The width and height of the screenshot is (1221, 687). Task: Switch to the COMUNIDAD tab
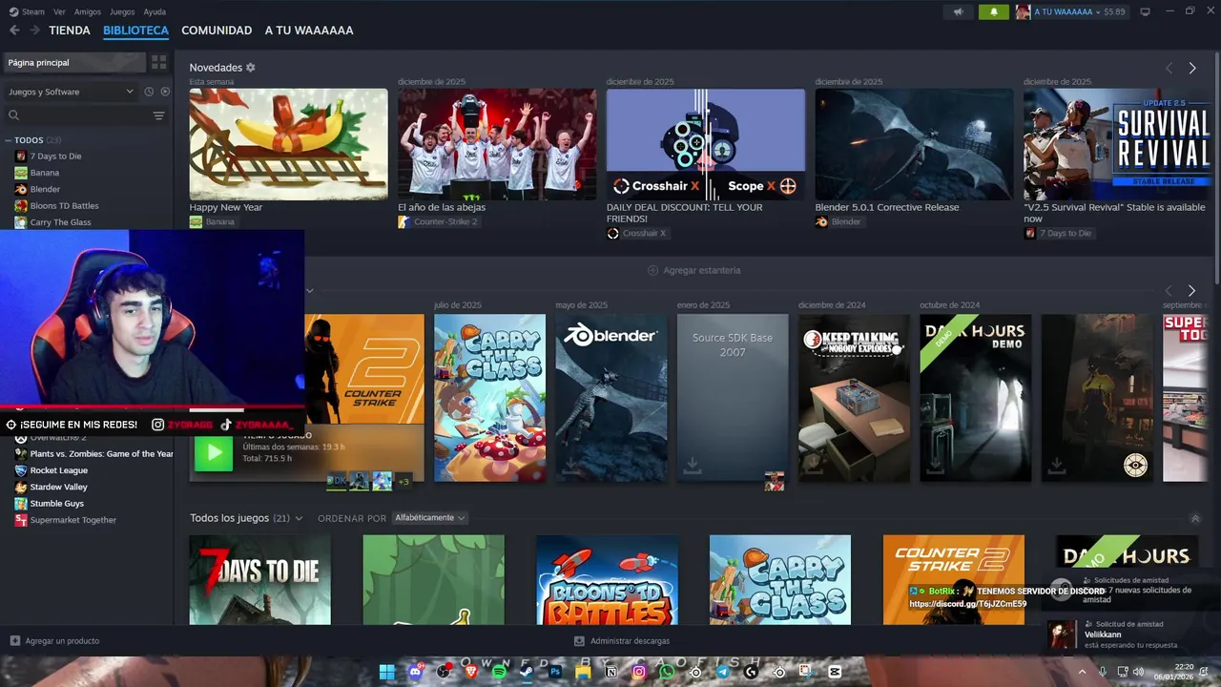[x=217, y=31]
